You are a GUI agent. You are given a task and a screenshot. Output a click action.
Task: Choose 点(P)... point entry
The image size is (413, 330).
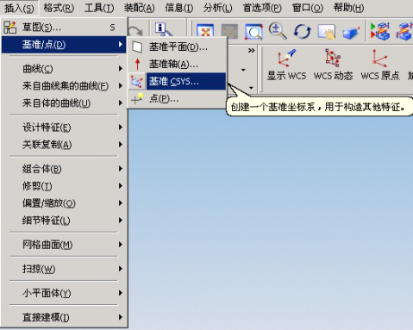coord(177,99)
